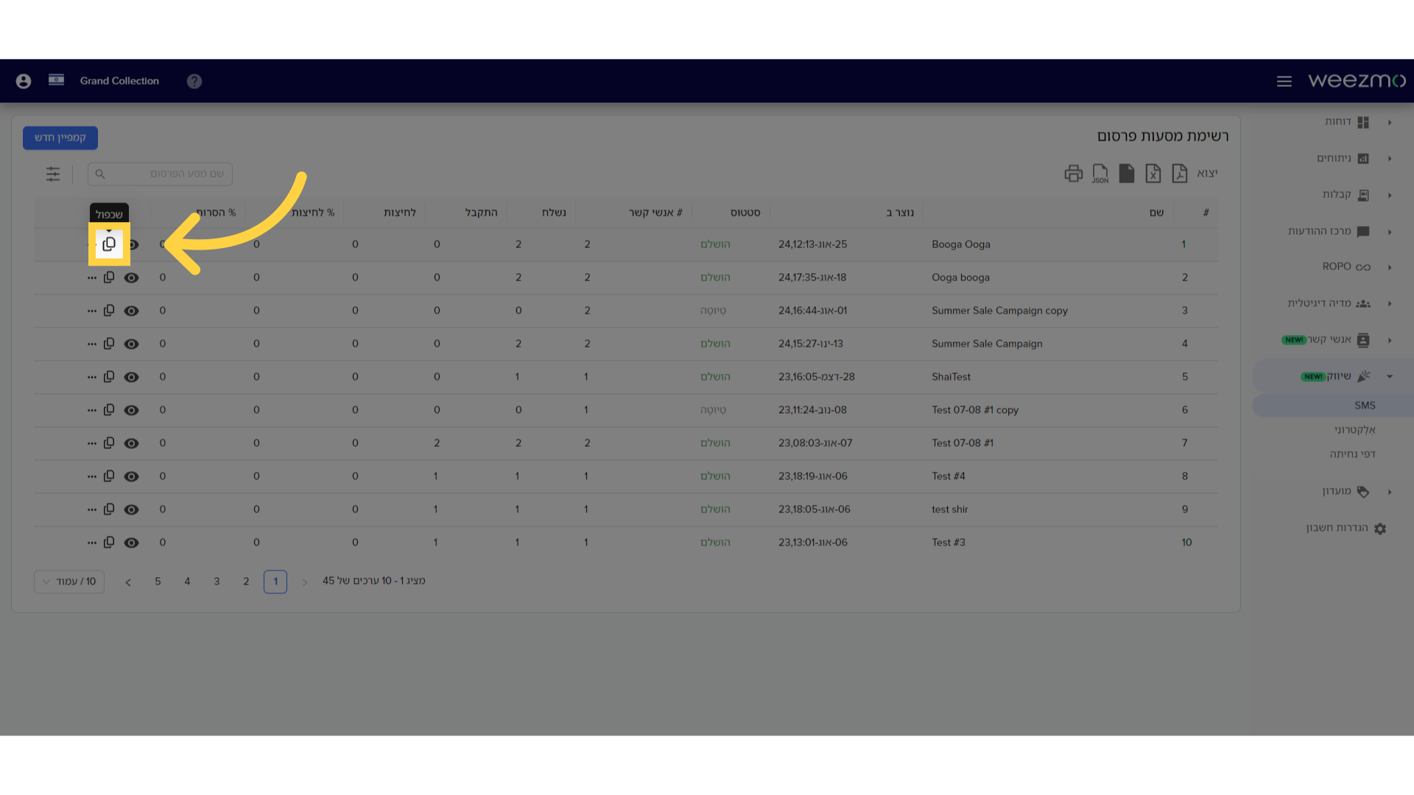
Task: Open Grand Collection account selector
Action: (x=119, y=81)
